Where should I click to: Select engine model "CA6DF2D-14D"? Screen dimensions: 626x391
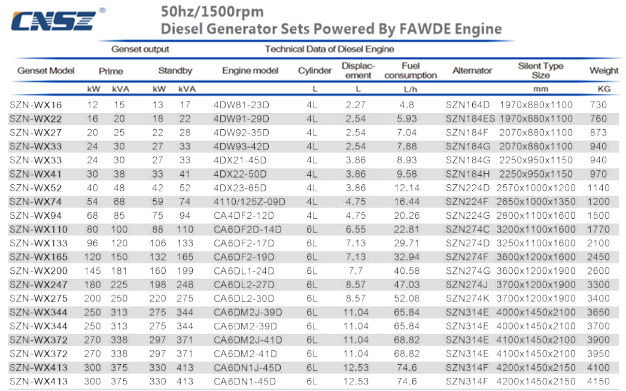[x=248, y=230]
